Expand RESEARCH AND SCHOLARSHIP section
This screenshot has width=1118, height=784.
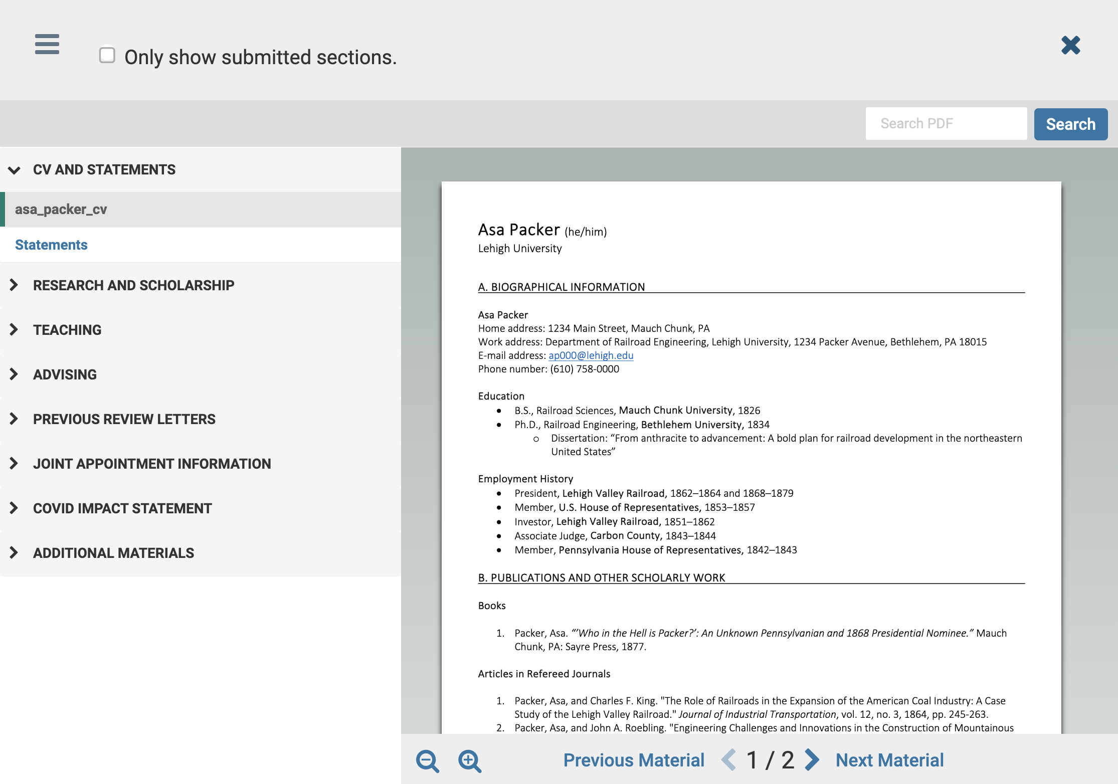click(201, 285)
